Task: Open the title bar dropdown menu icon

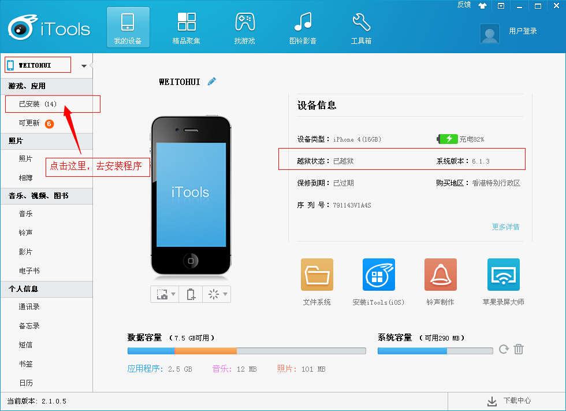Action: click(501, 5)
